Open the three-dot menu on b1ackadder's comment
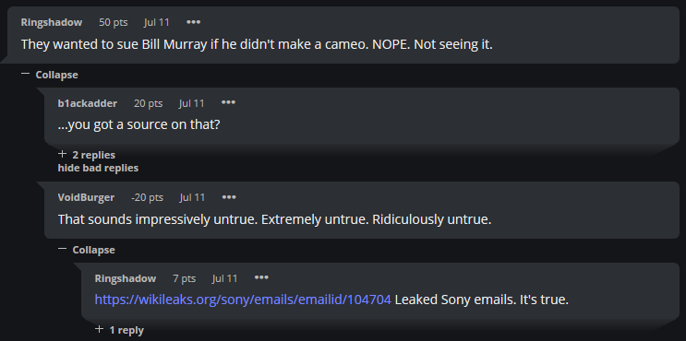This screenshot has width=686, height=341. click(228, 102)
